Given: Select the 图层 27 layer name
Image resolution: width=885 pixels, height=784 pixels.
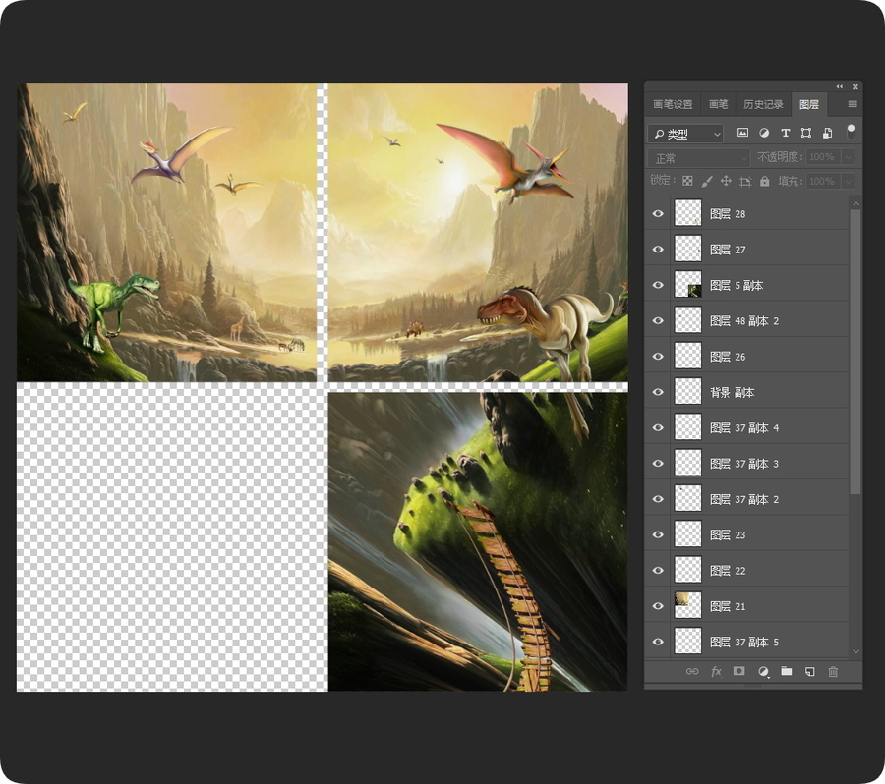Looking at the screenshot, I should [x=728, y=250].
